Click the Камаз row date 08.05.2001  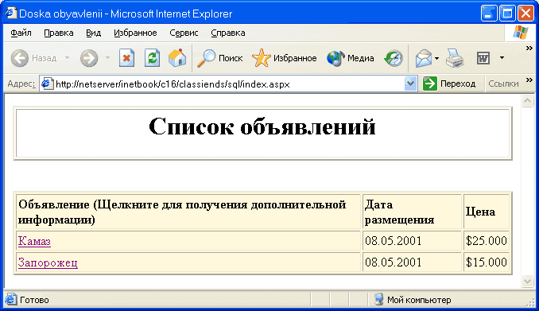412,240
